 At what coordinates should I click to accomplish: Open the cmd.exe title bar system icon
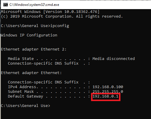tap(6, 5)
